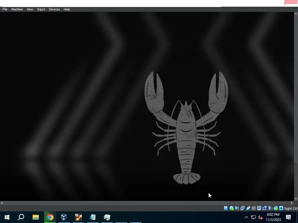Click the keyboard capture arrow icon
The image size is (298, 223).
[x=281, y=208]
